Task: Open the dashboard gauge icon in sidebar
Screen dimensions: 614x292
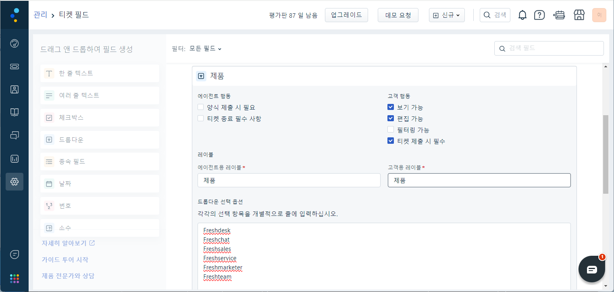Action: pos(15,43)
